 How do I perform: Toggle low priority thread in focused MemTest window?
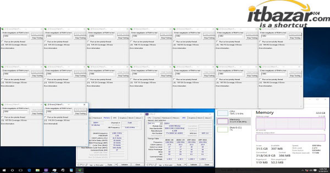point(45,117)
